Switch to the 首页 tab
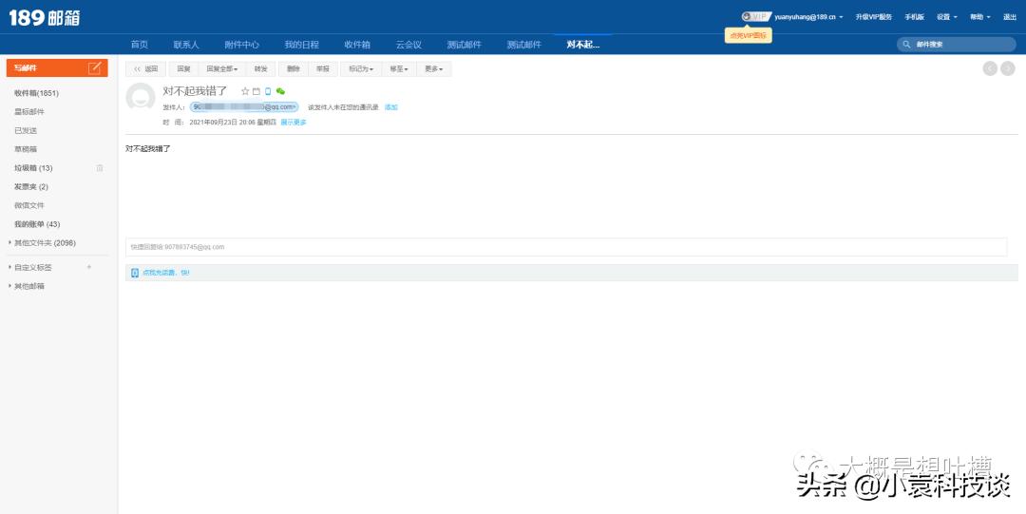The image size is (1026, 514). tap(140, 45)
